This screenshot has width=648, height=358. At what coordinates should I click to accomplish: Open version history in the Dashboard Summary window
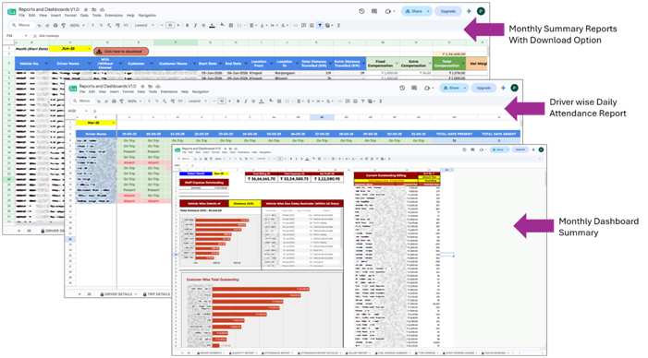coord(464,149)
